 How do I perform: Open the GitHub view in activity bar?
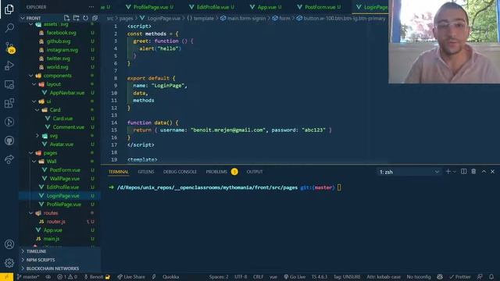pyautogui.click(x=9, y=140)
